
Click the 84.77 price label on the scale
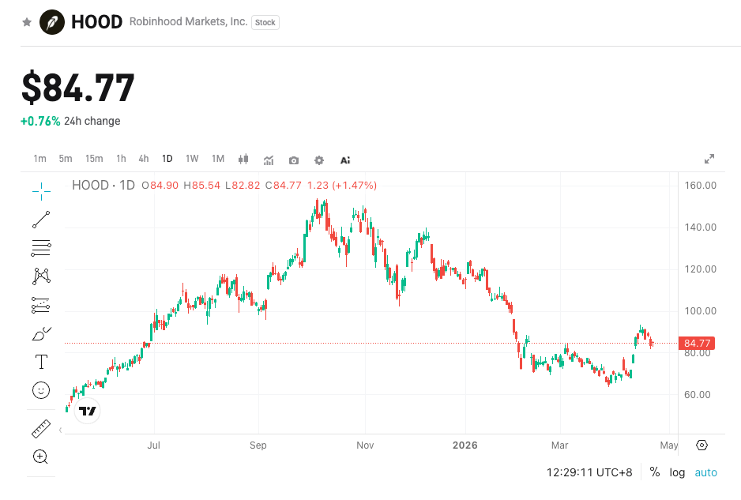(698, 343)
